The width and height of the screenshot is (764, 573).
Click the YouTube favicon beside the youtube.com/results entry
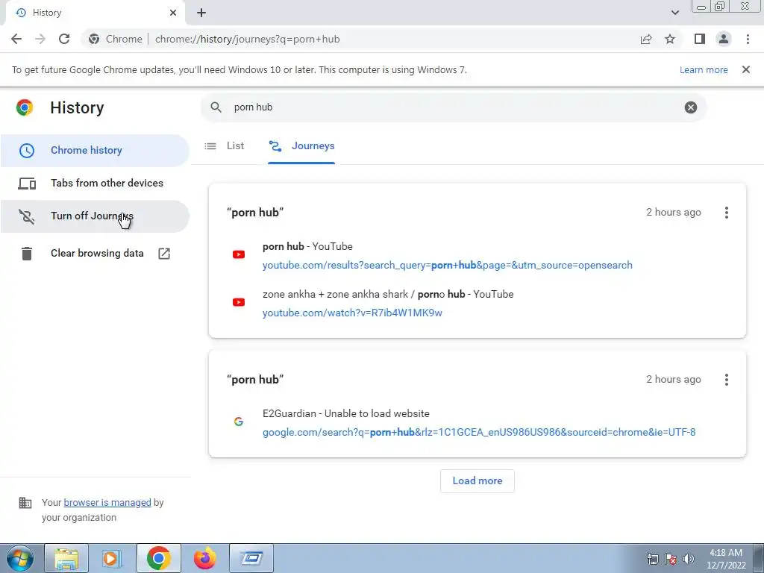pyautogui.click(x=239, y=254)
